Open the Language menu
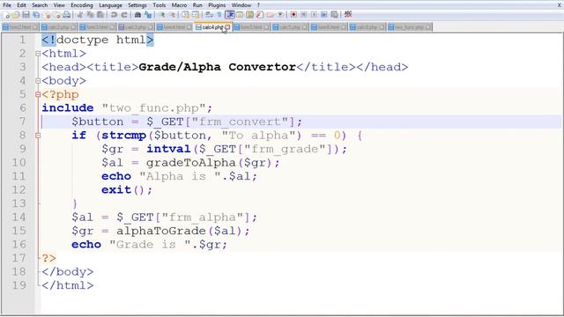This screenshot has width=564, height=317. click(x=110, y=5)
